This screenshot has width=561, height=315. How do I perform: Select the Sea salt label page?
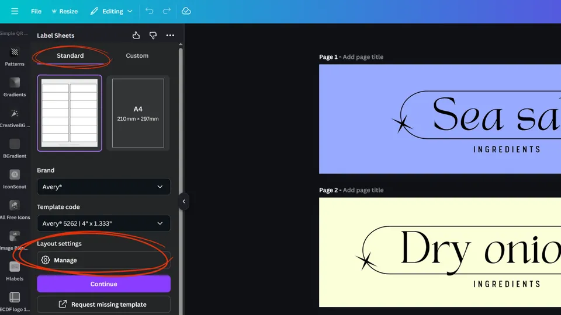point(440,119)
